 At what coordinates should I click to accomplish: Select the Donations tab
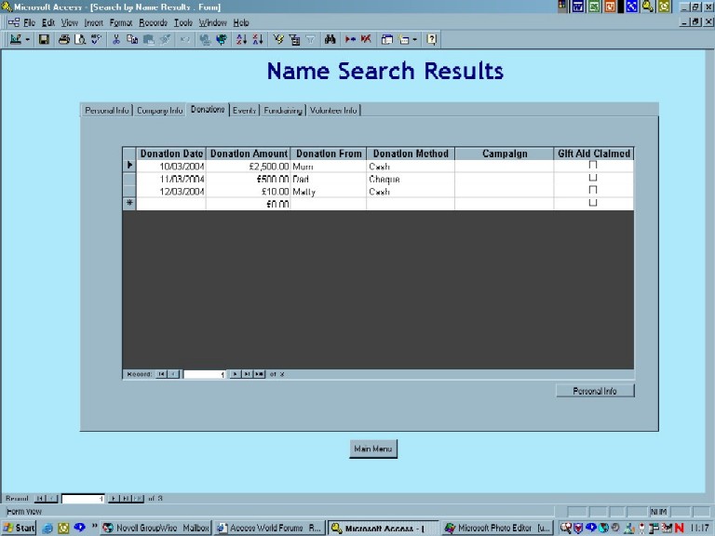tap(208, 110)
